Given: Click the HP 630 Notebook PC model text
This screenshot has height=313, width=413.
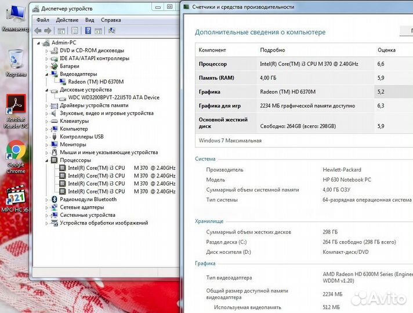Looking at the screenshot, I should click(347, 180).
